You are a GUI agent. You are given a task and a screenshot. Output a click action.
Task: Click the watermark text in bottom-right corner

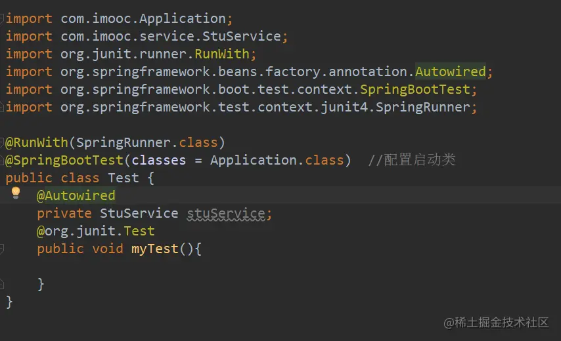coord(496,322)
